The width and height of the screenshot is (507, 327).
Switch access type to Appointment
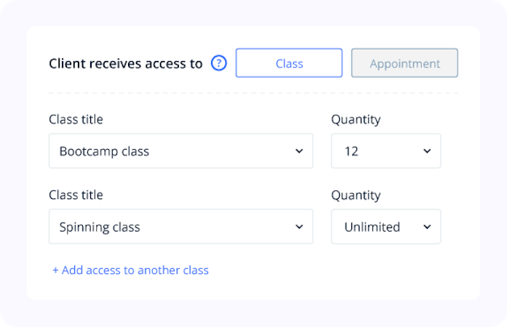pyautogui.click(x=404, y=63)
